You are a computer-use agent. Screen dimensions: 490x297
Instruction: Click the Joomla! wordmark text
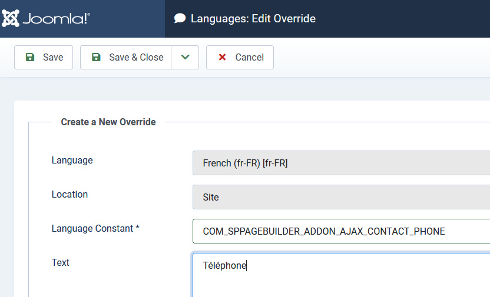(x=57, y=19)
